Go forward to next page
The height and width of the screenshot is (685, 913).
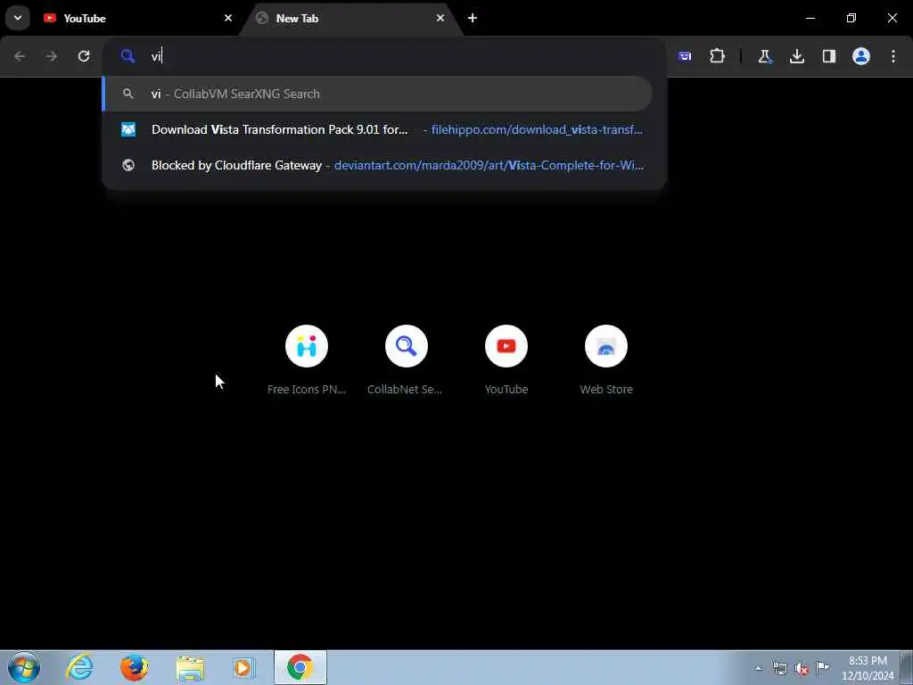(52, 56)
